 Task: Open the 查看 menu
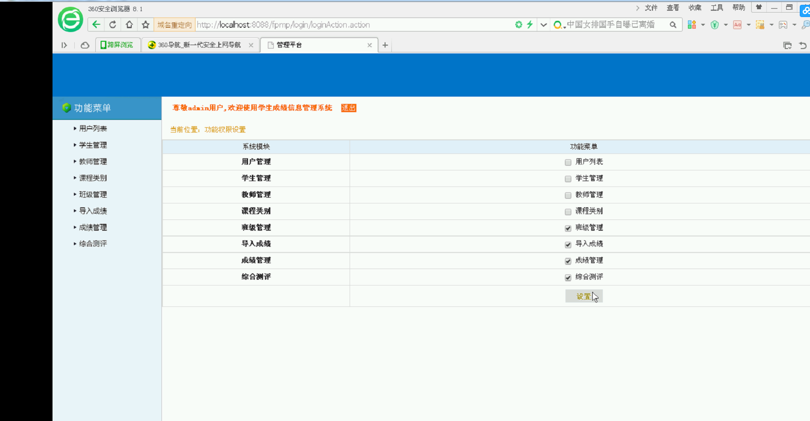pos(673,8)
